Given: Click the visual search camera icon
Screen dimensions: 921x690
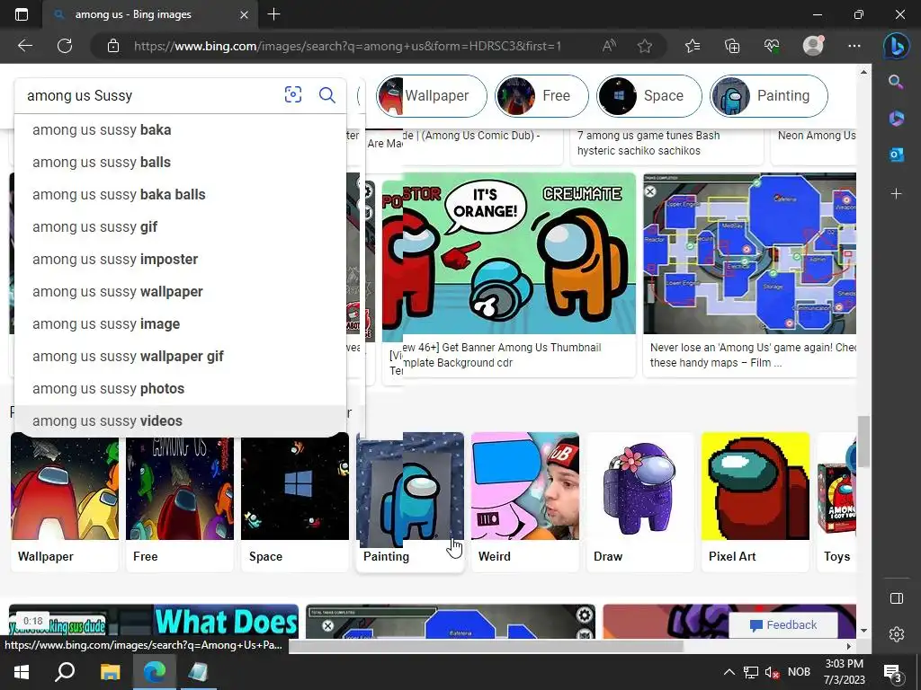Looking at the screenshot, I should tap(293, 94).
